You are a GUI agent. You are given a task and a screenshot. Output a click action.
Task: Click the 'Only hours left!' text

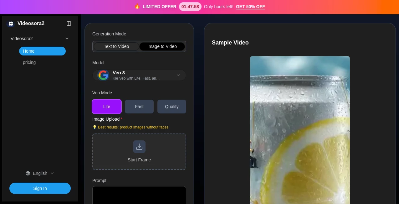pos(219,7)
